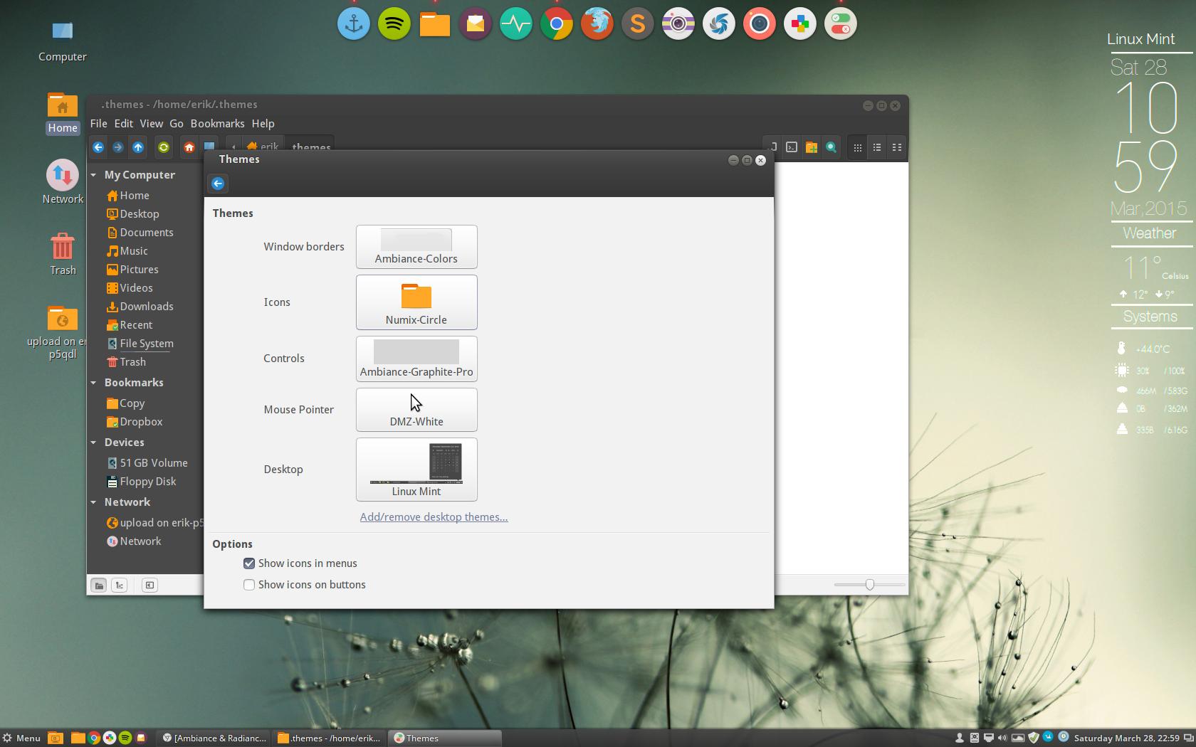Switch to the .themes taskbar window
Viewport: 1196px width, 747px height.
coord(330,738)
